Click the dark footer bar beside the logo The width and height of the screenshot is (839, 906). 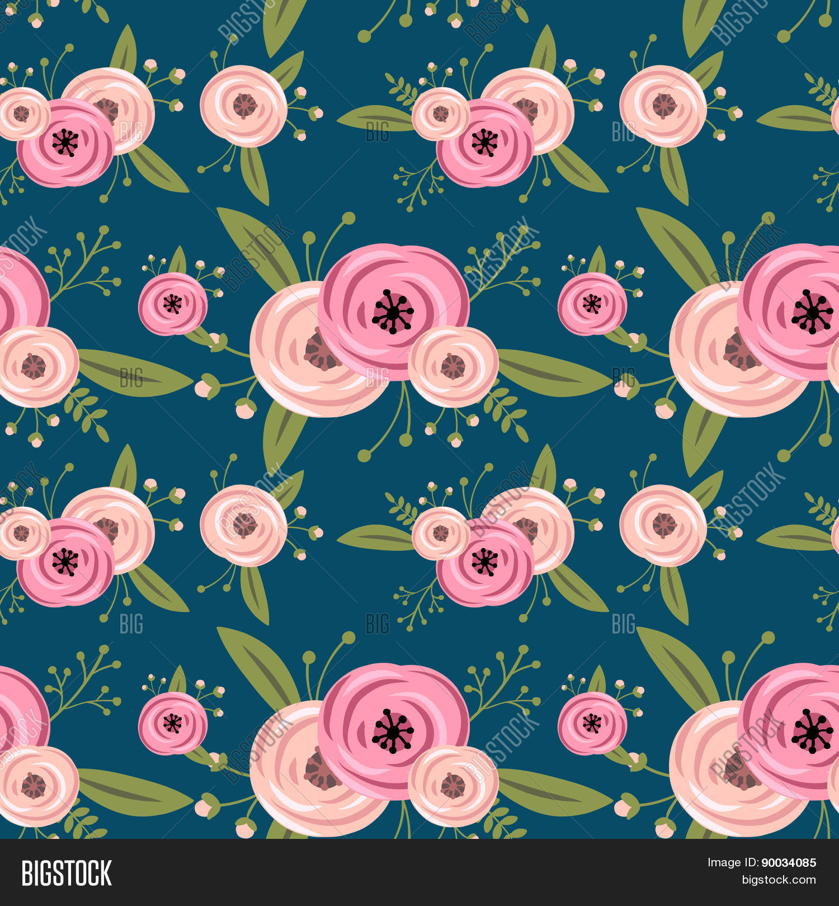[x=392, y=872]
